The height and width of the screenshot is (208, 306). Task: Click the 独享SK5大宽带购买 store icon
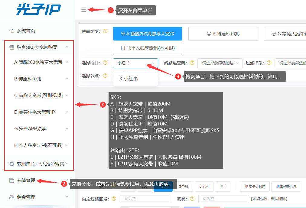(12, 47)
